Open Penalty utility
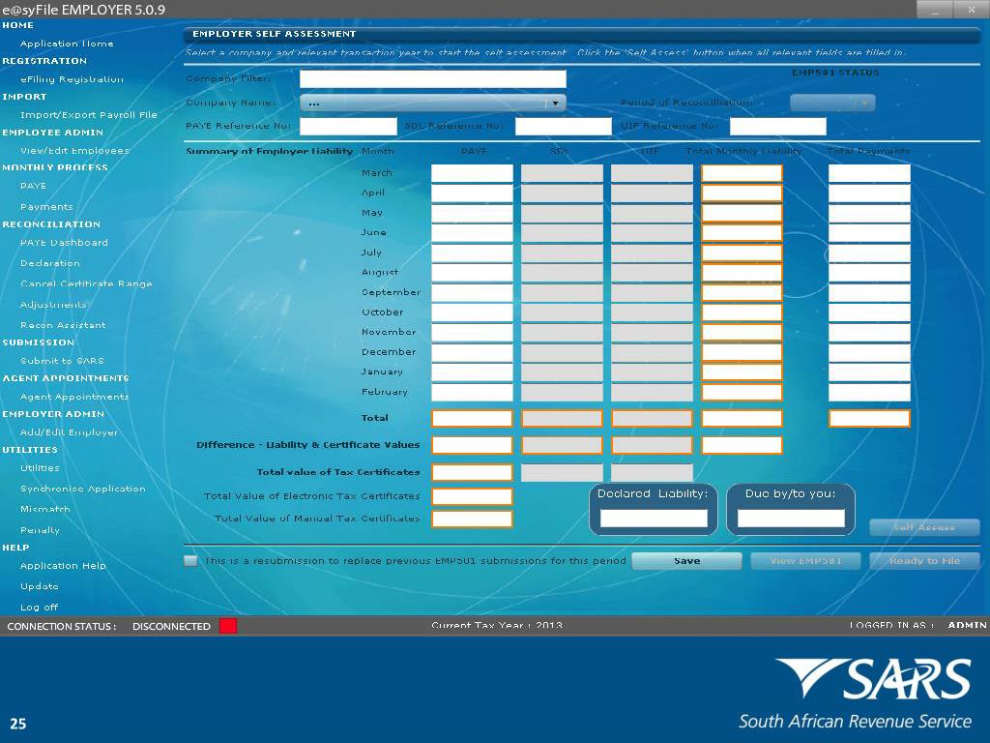The width and height of the screenshot is (990, 743). [x=39, y=530]
